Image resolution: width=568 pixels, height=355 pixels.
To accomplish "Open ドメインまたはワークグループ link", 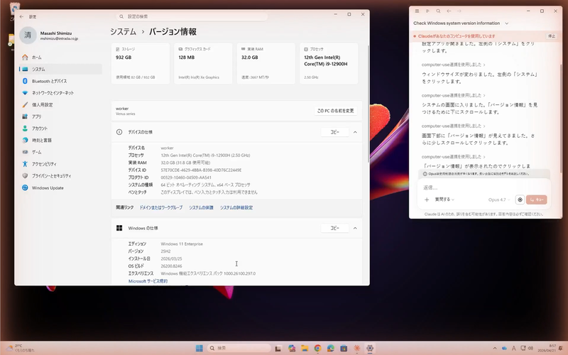I will [161, 207].
